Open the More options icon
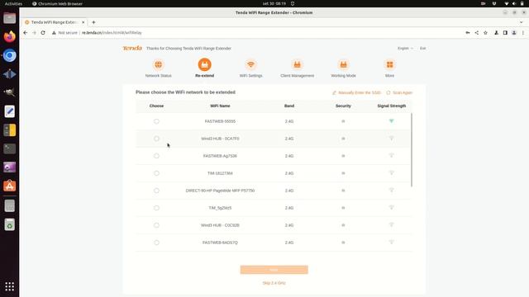Image resolution: width=529 pixels, height=297 pixels. coord(389,64)
